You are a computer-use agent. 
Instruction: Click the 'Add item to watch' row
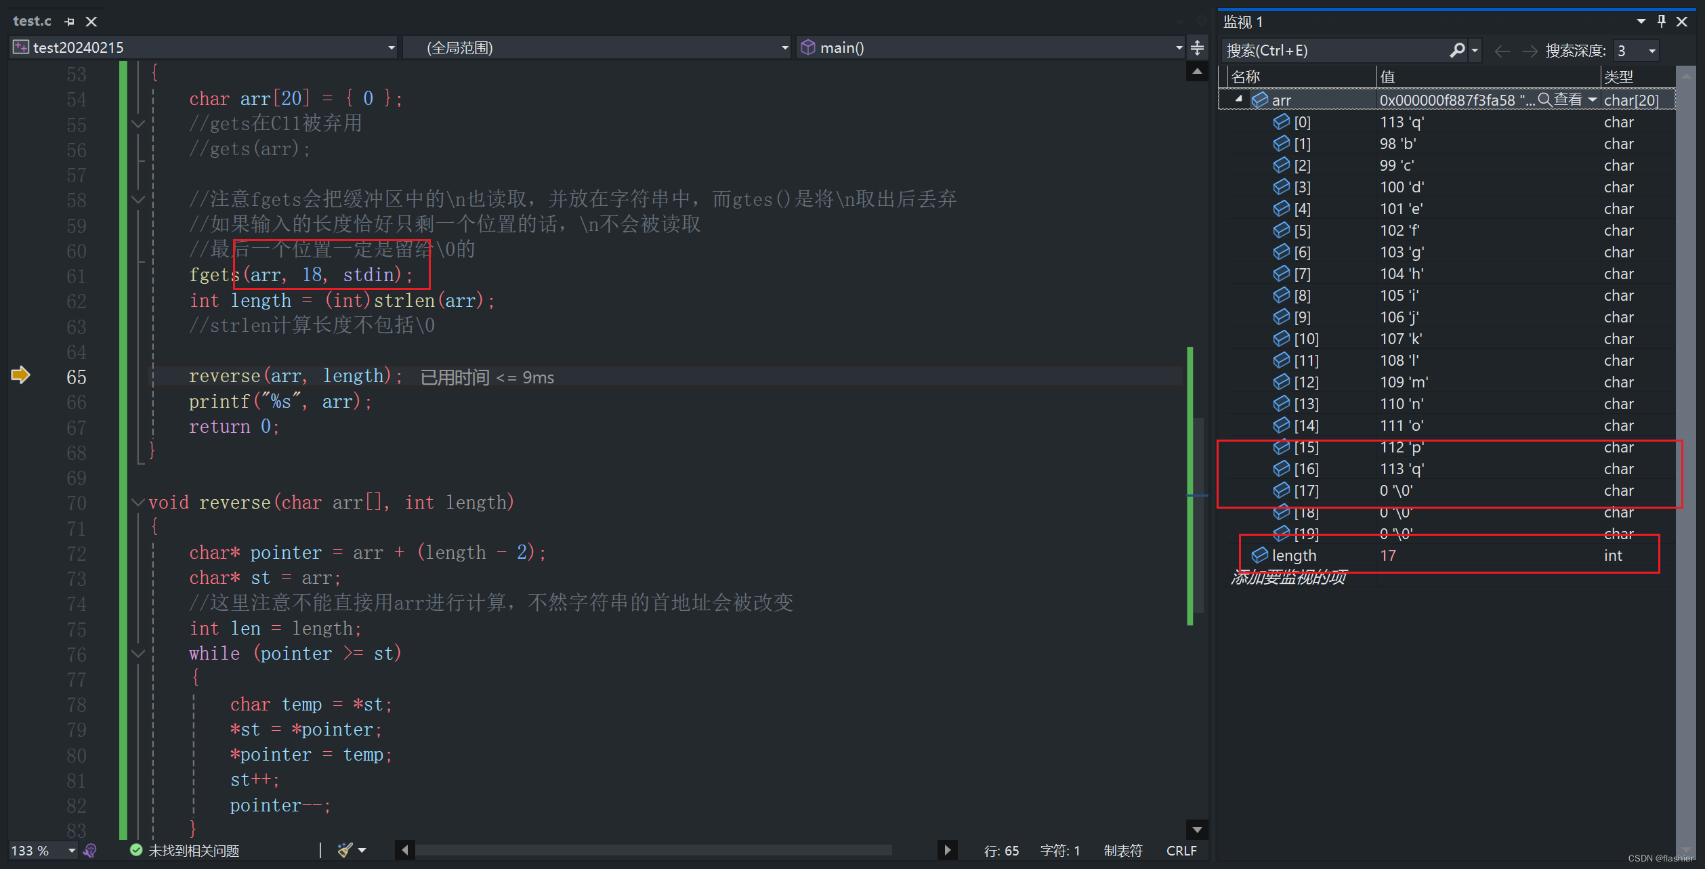tap(1288, 578)
